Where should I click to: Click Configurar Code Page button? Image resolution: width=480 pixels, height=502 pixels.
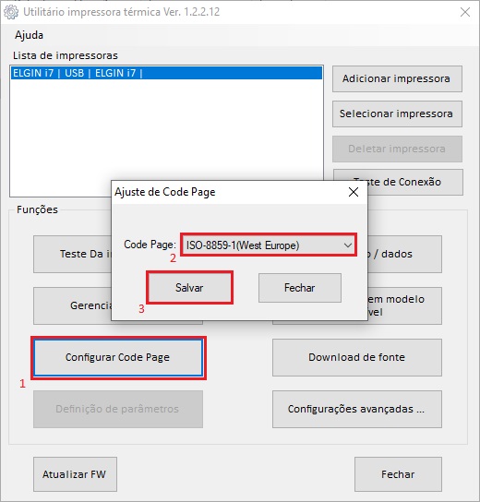[118, 357]
